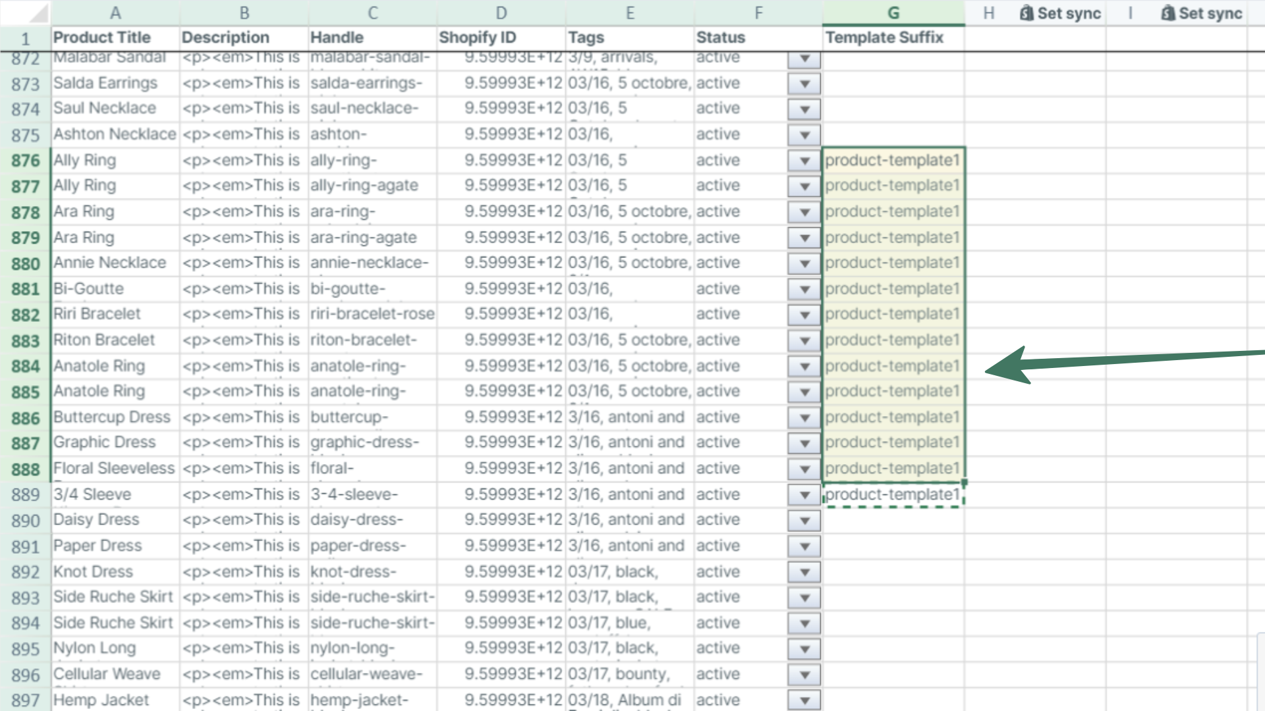Click row header 884
Screen dimensions: 1265x711
pyautogui.click(x=25, y=367)
